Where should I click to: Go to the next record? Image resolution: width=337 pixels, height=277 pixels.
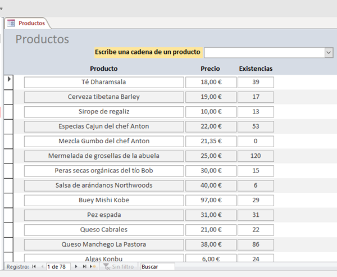pos(78,266)
